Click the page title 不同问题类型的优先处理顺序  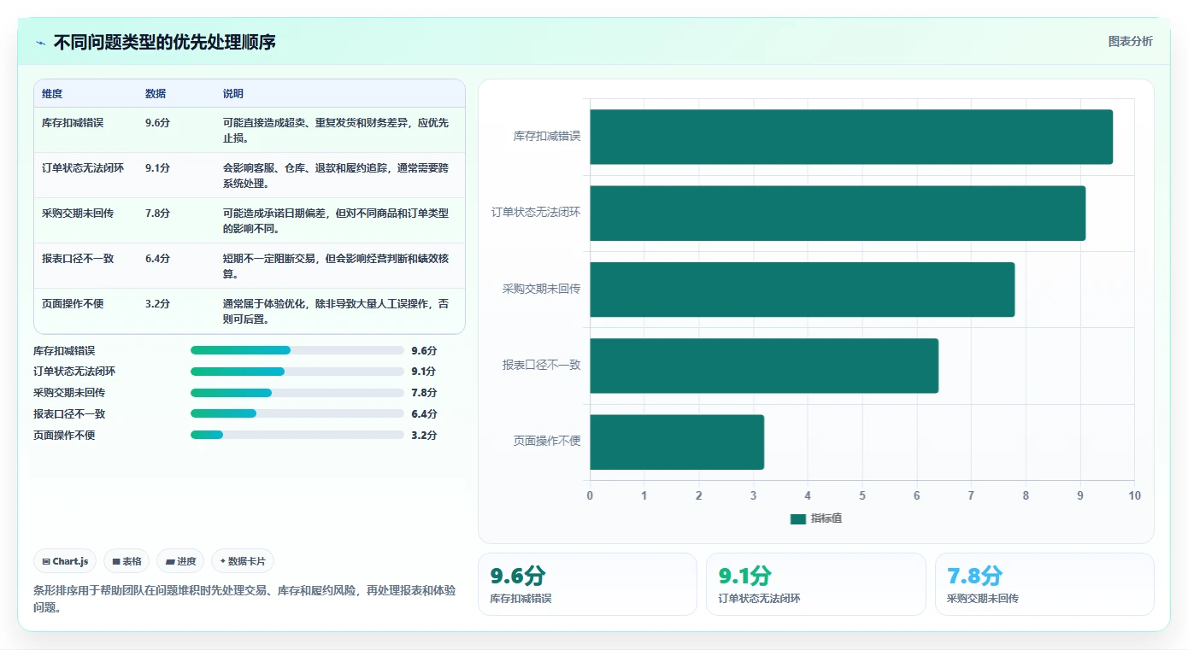coord(165,43)
